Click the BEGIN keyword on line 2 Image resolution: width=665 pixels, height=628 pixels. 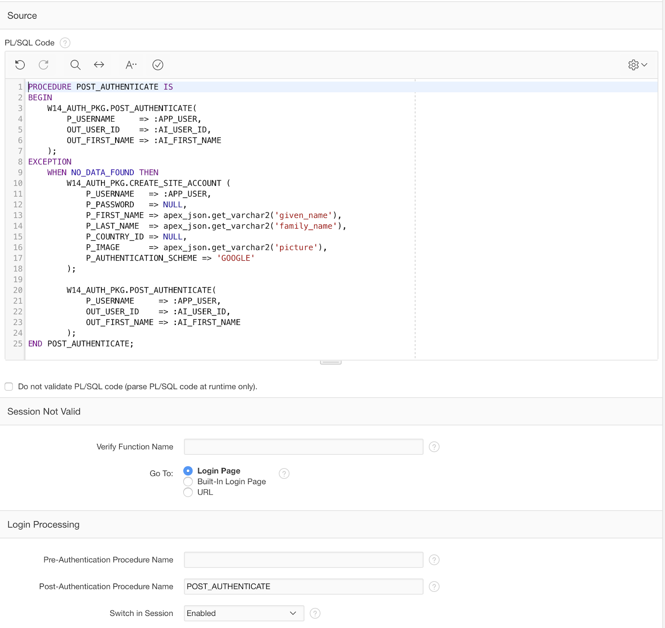point(40,98)
